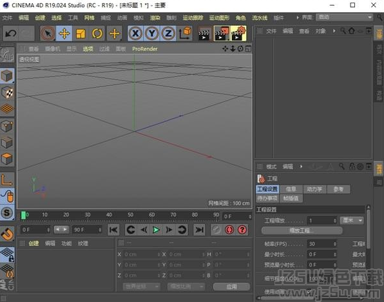The image size is (384, 302).
Task: Switch to Polygons mode orange cube
Action: tap(7, 159)
